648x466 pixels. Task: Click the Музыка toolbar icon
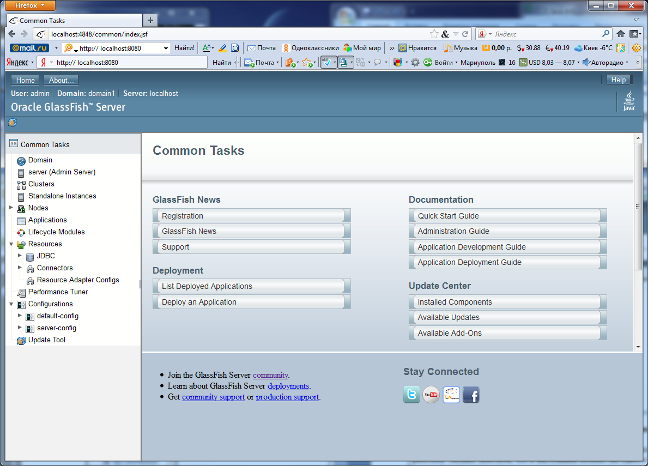click(447, 48)
